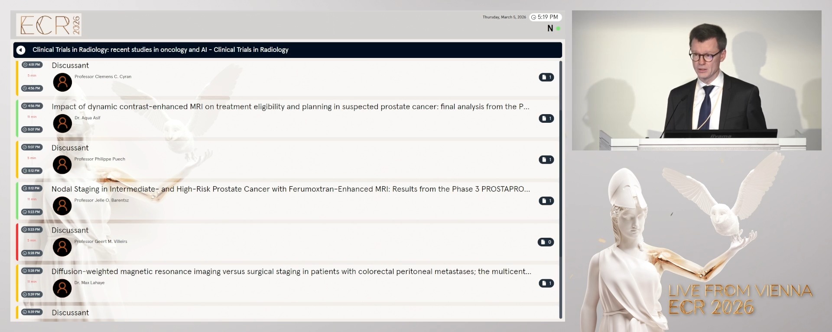Image resolution: width=832 pixels, height=332 pixels.
Task: Click the back arrow in session header
Action: pos(21,50)
